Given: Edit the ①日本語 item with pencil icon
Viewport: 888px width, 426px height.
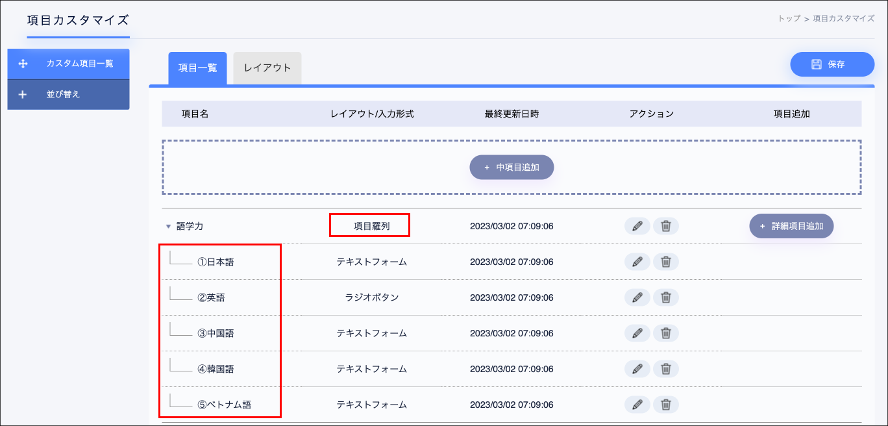Looking at the screenshot, I should [x=637, y=262].
